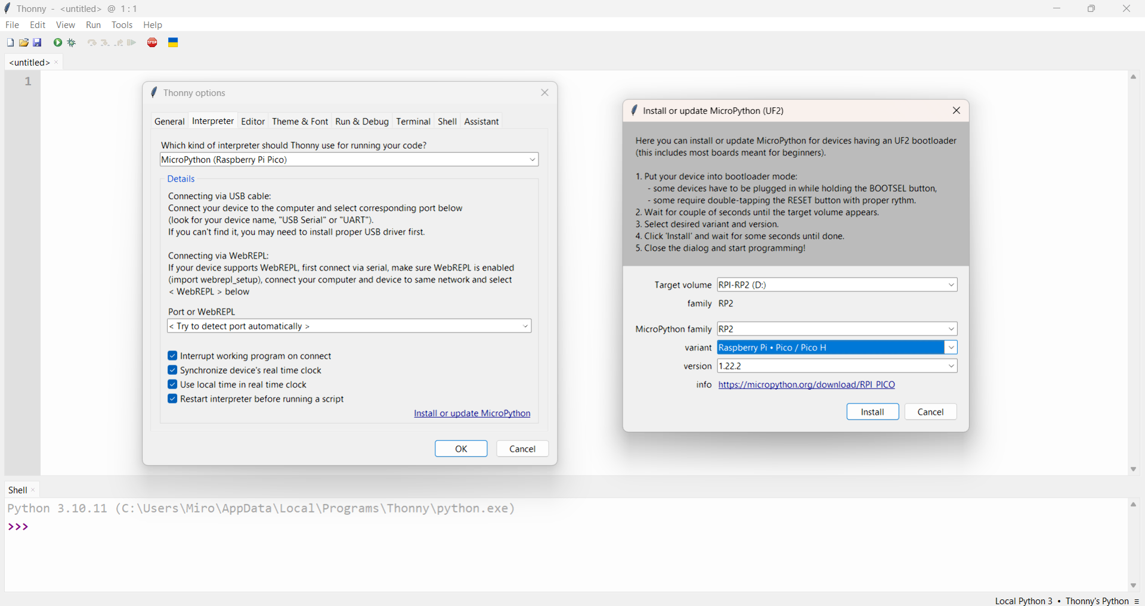
Task: Toggle Synchronize device's real time clock
Action: tap(172, 370)
